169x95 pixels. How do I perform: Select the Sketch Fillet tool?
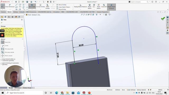24,9
